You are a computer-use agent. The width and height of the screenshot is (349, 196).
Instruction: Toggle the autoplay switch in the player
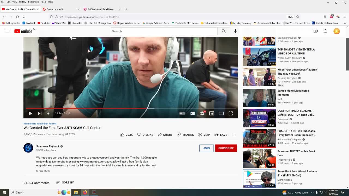[x=182, y=114]
